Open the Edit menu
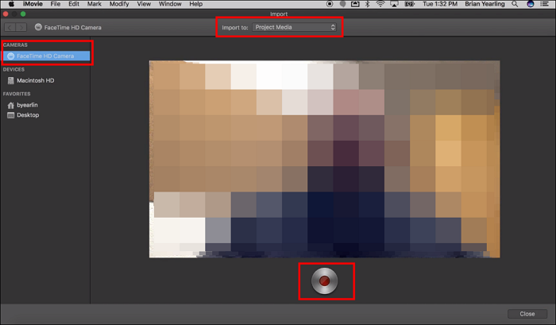This screenshot has height=325, width=556. (x=74, y=4)
